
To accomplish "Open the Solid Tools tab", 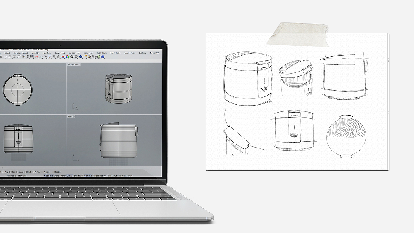I will pos(88,53).
